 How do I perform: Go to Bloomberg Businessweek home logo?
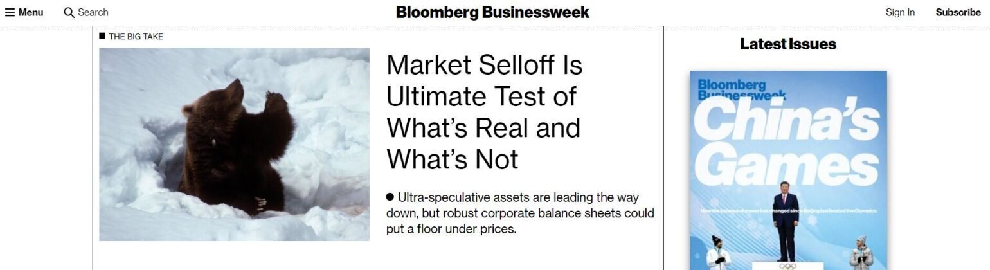pos(492,12)
